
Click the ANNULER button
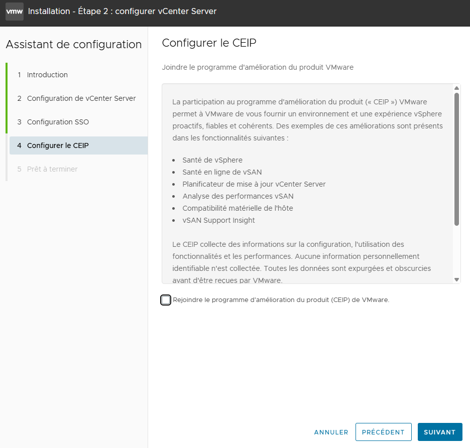click(x=331, y=432)
